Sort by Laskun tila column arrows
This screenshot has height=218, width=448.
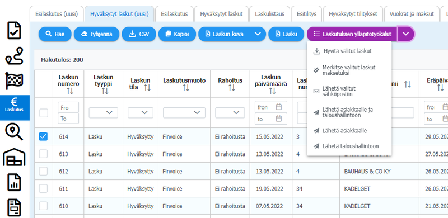(147, 88)
